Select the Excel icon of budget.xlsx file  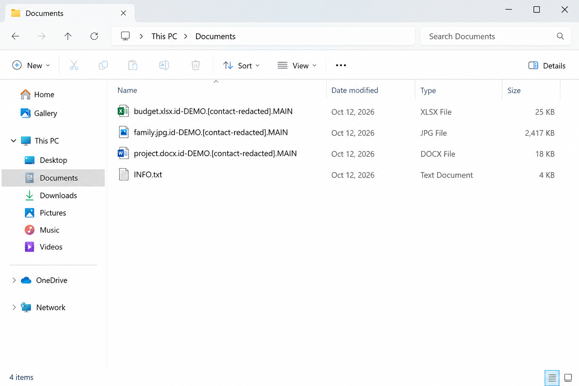coord(123,111)
